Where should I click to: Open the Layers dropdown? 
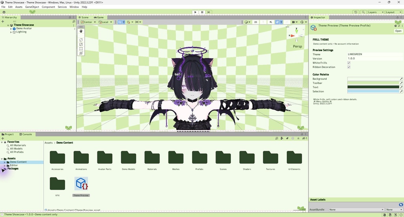pyautogui.click(x=376, y=12)
